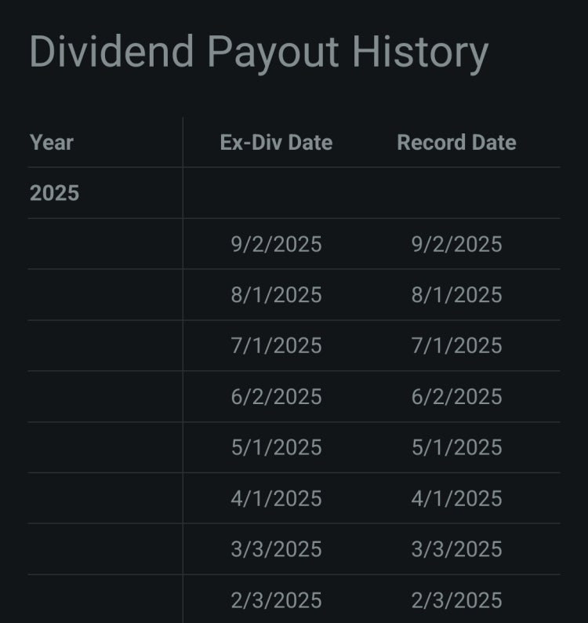
Task: Select Ex-Div date 4/1/2025
Action: click(276, 498)
